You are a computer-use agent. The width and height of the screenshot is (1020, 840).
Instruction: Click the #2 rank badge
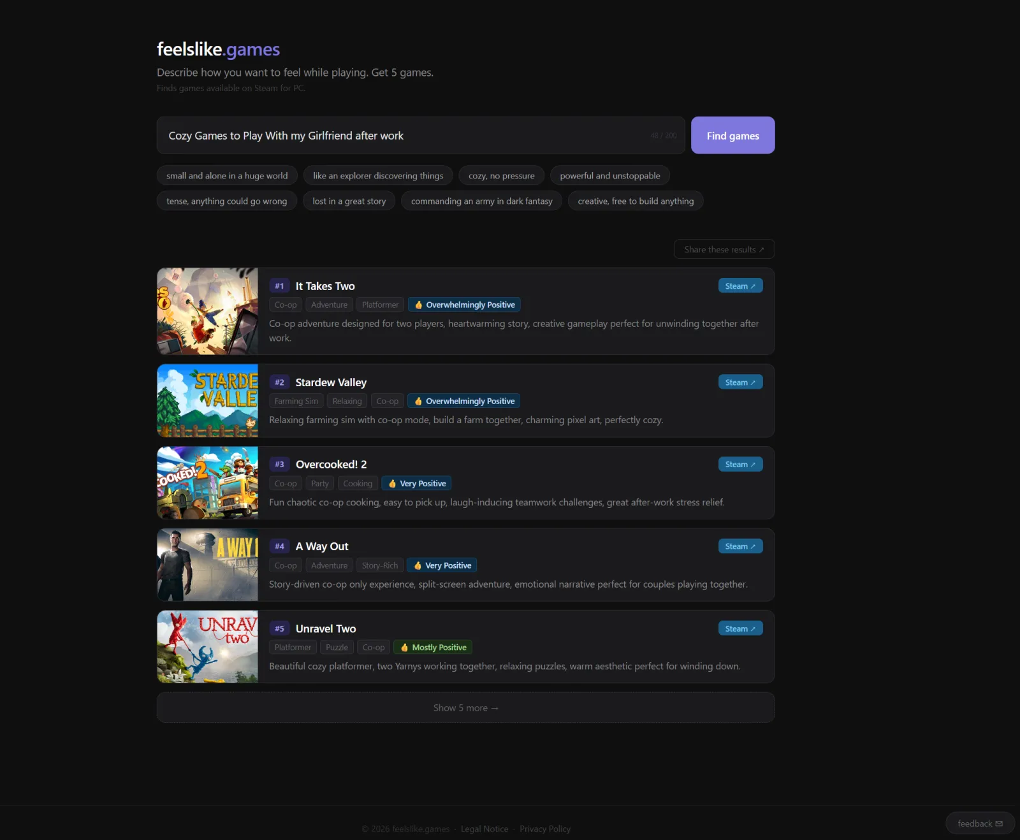[x=279, y=382]
